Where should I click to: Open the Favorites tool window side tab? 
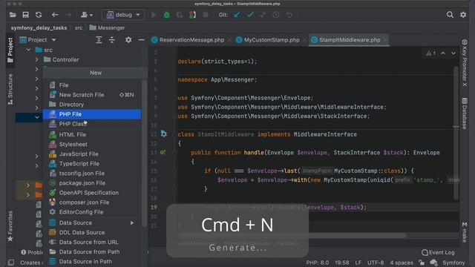coord(10,226)
